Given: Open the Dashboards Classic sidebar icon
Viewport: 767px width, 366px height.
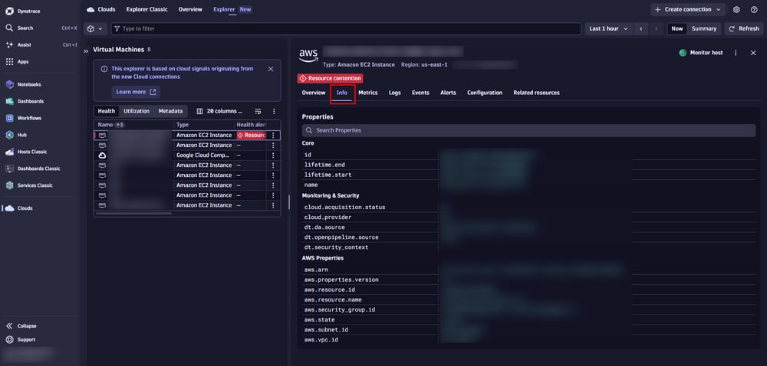Looking at the screenshot, I should pyautogui.click(x=9, y=168).
